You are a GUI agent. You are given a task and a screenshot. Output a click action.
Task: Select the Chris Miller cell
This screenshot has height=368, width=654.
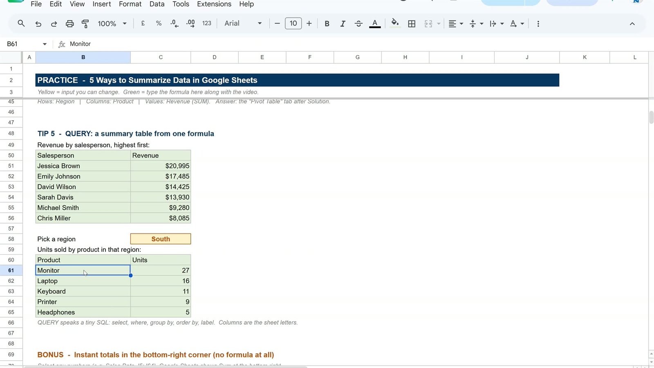[83, 218]
